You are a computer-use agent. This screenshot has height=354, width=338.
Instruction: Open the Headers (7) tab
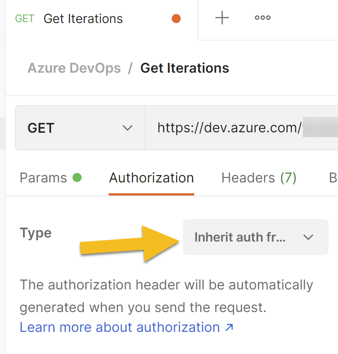[259, 178]
